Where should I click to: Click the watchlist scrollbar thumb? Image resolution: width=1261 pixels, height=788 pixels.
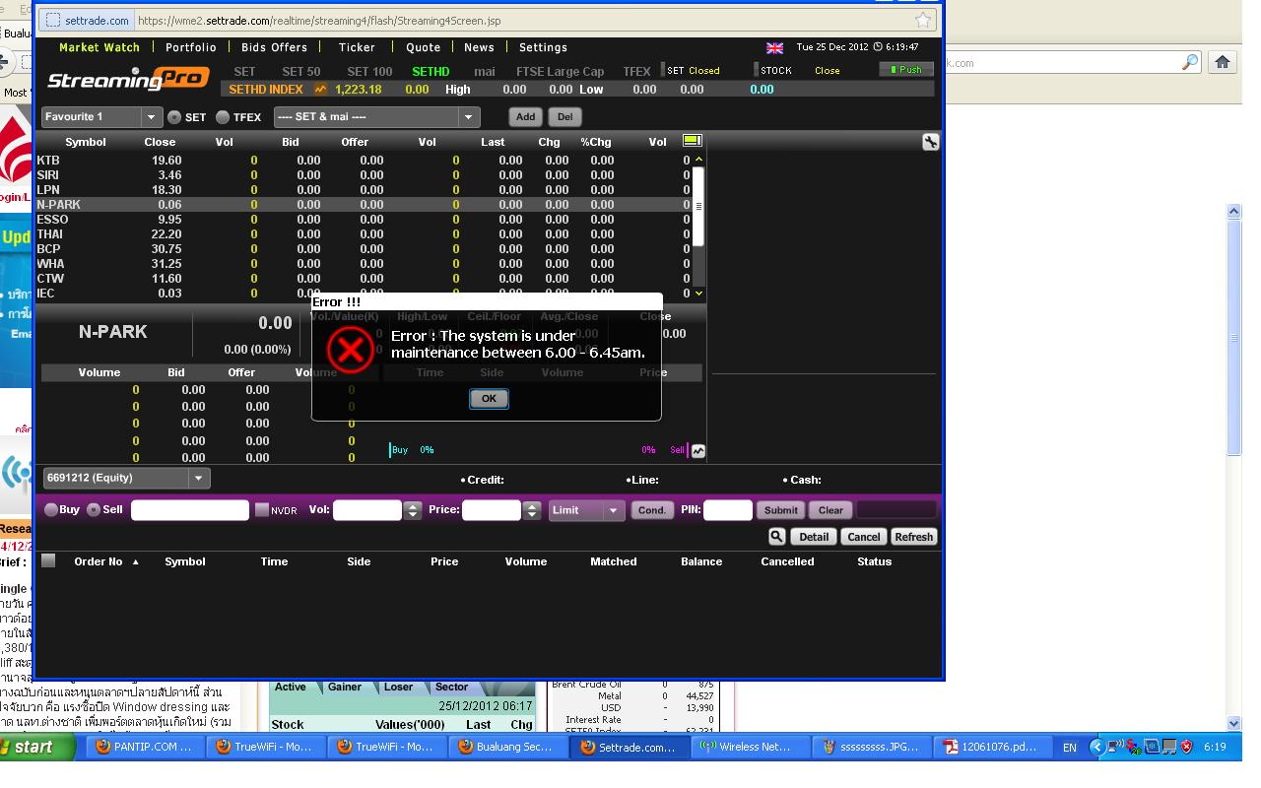click(698, 207)
